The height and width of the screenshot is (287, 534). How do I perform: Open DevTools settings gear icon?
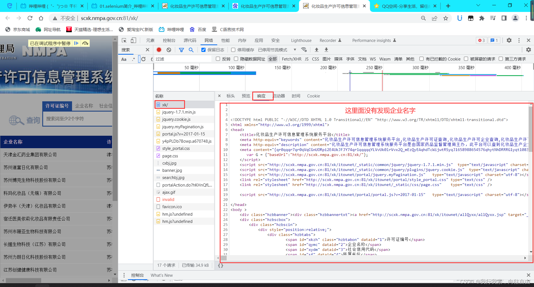509,40
